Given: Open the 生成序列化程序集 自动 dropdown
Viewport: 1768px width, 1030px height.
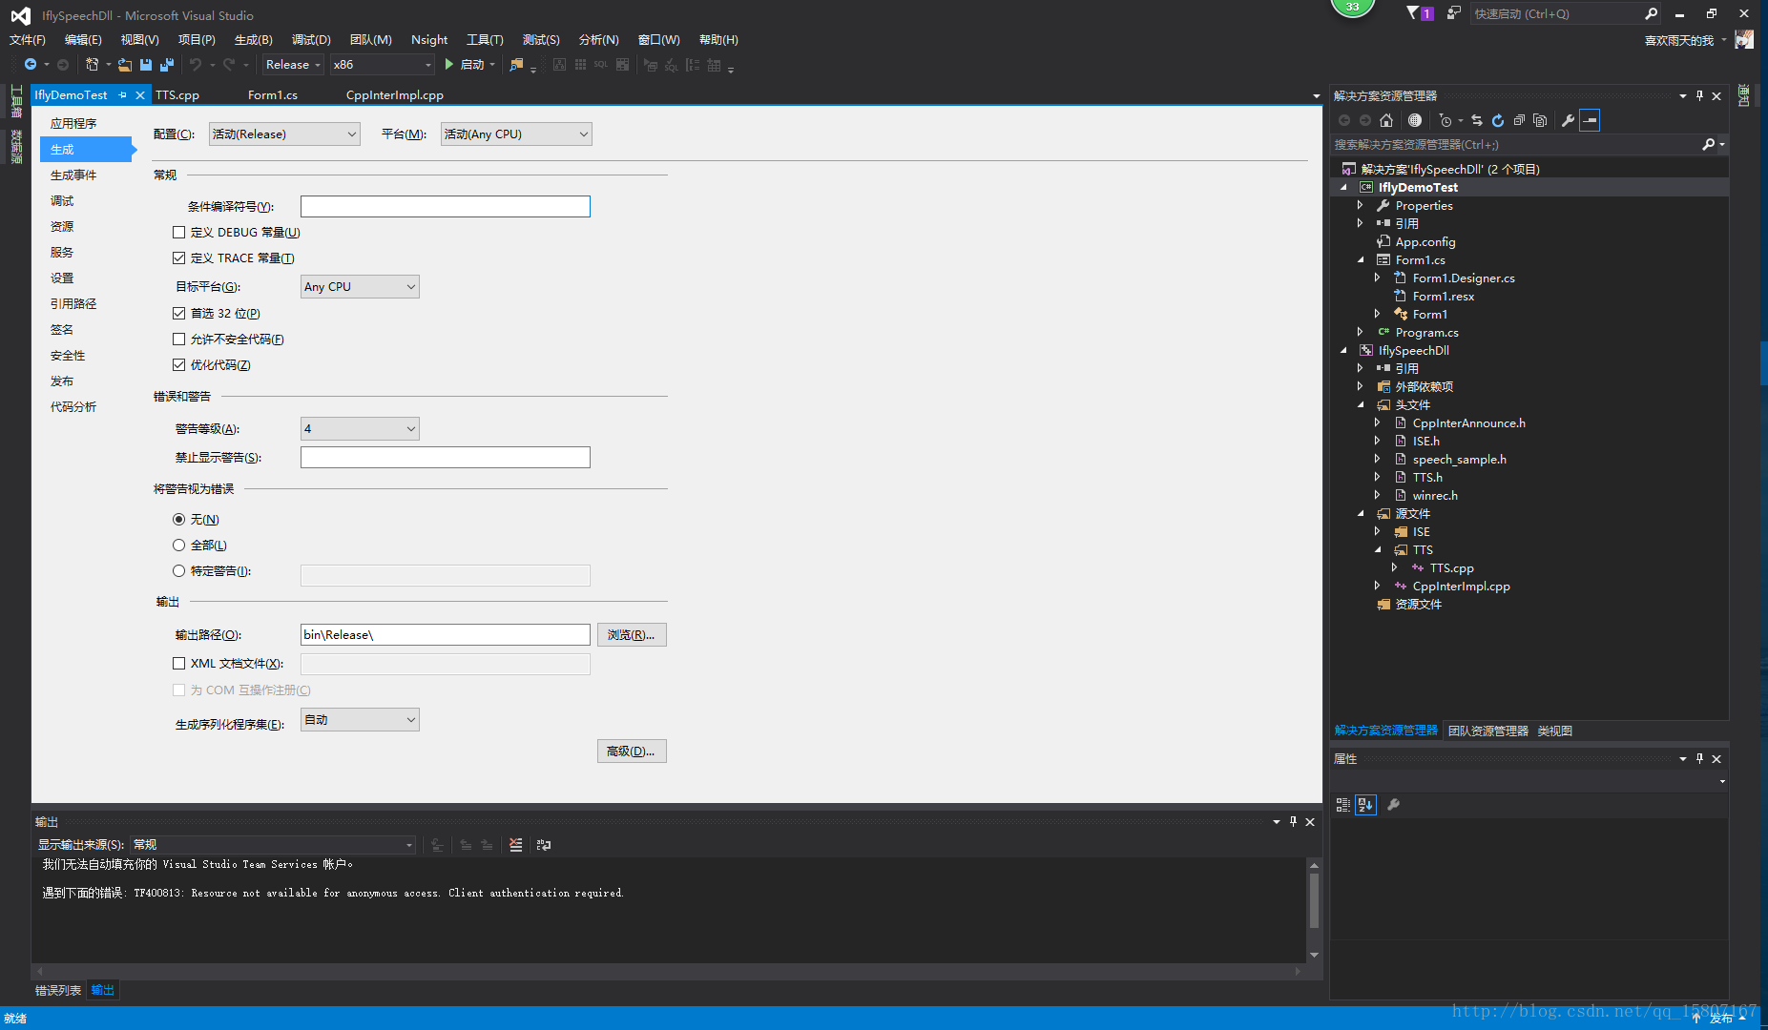Looking at the screenshot, I should tap(360, 720).
